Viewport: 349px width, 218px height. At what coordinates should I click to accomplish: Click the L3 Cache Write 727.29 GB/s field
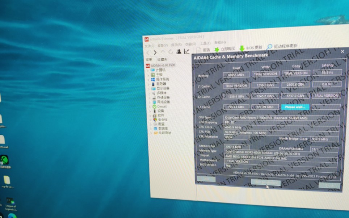[x=265, y=107]
